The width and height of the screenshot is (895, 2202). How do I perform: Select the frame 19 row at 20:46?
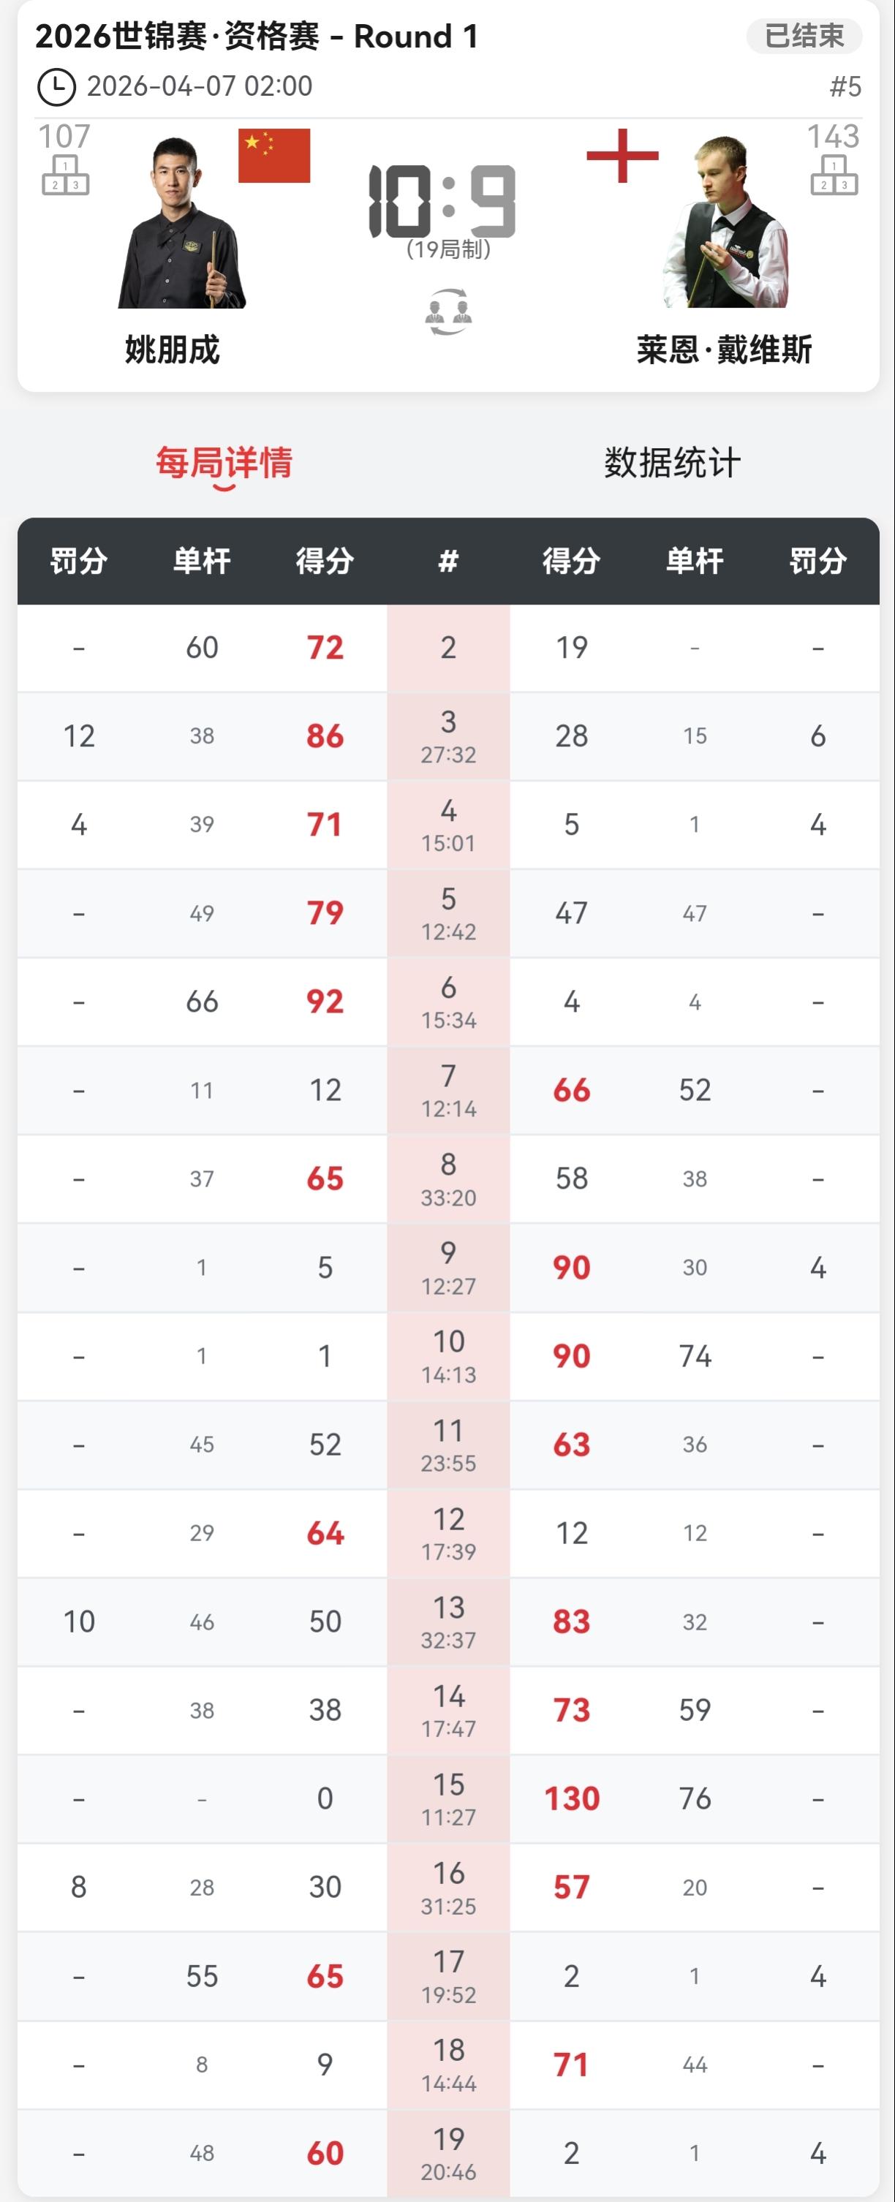448,2152
